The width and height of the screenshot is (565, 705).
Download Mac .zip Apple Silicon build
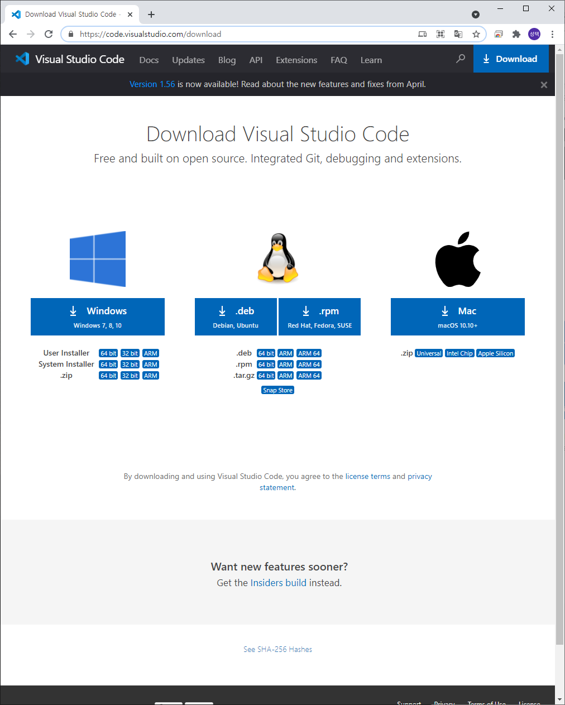496,353
